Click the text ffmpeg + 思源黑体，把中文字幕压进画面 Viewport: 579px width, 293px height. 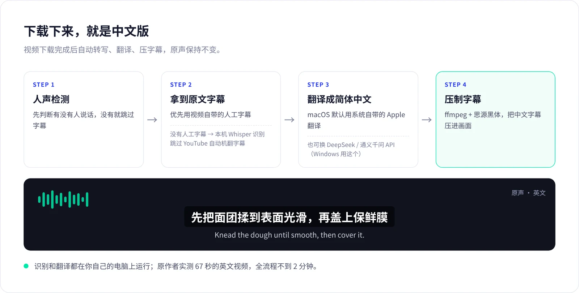point(493,120)
